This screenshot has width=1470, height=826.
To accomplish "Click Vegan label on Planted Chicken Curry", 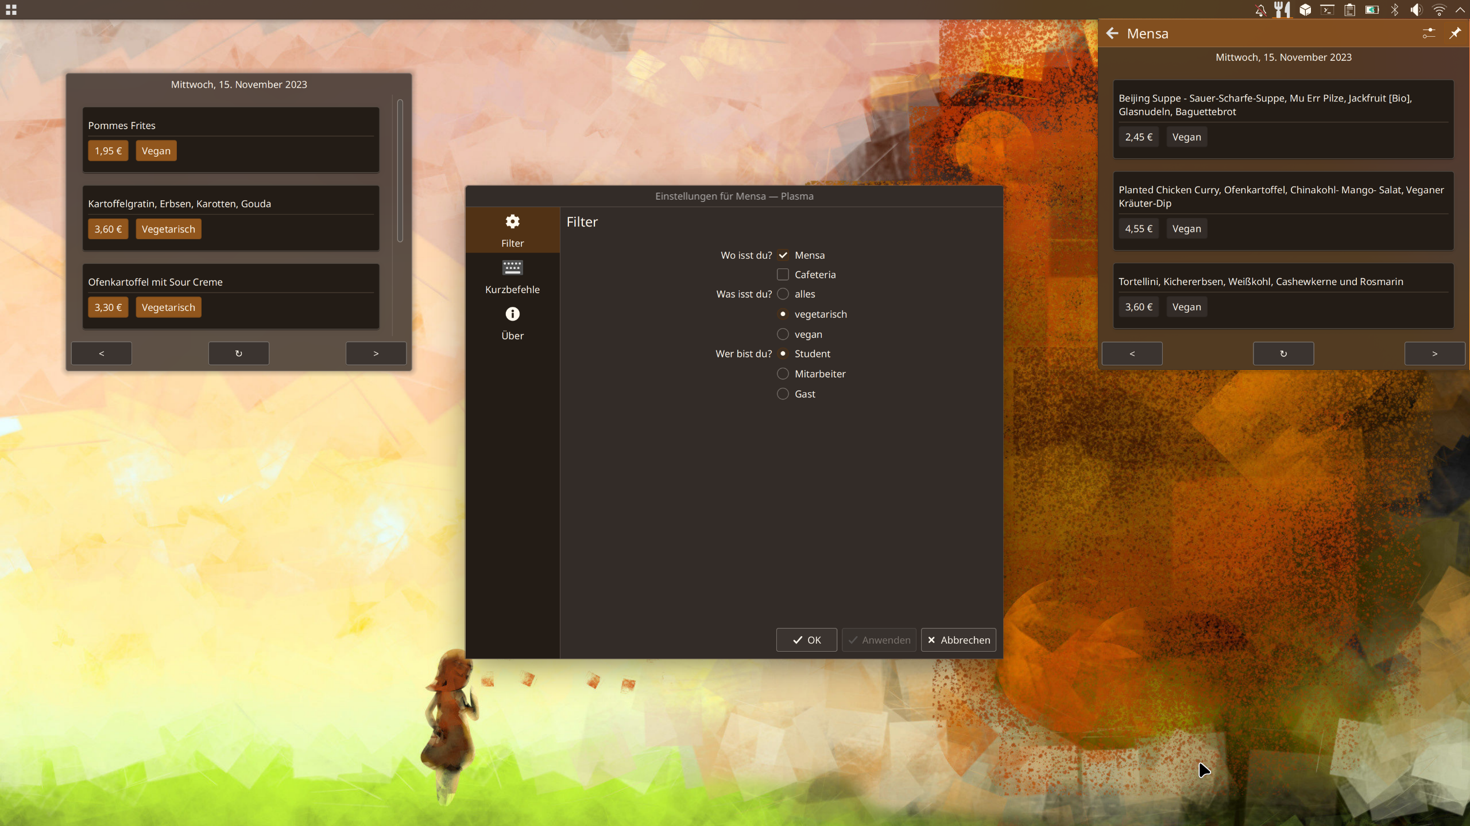I will 1186,229.
